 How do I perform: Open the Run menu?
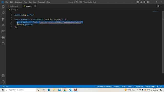click(35, 2)
